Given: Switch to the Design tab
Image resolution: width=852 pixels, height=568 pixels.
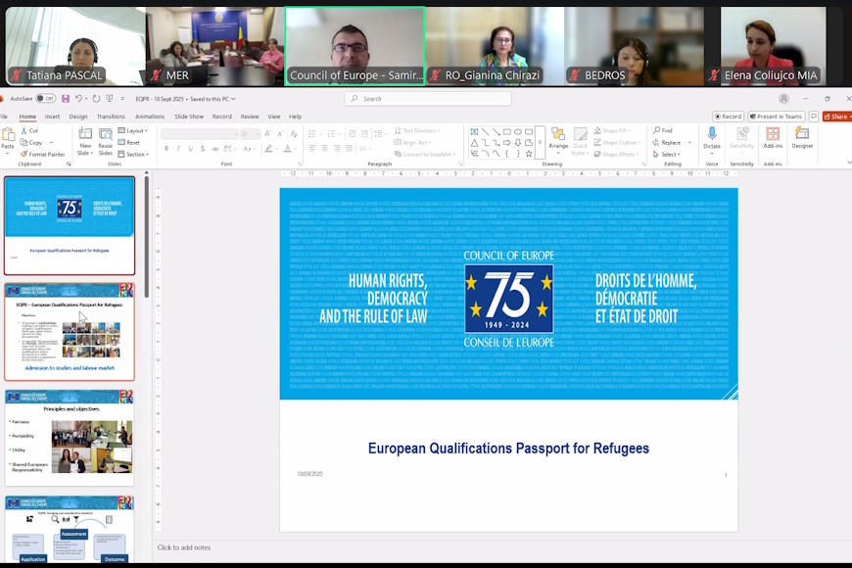Looking at the screenshot, I should 78,117.
